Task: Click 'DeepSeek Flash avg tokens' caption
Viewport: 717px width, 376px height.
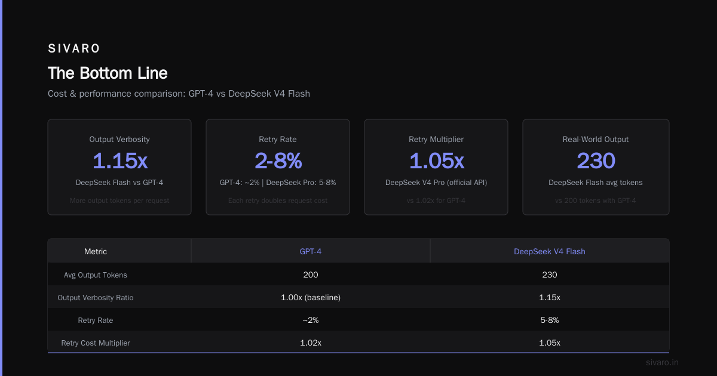Action: [596, 183]
